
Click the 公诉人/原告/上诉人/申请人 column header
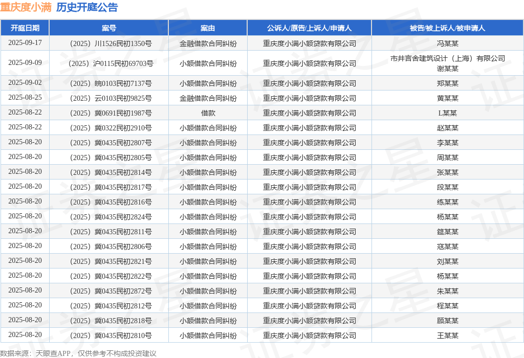pos(309,28)
